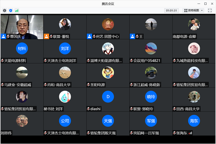Click muted mic icon by 天津杰士电池刘洋
Screen dimensions: 216x144
[x=46, y=60]
